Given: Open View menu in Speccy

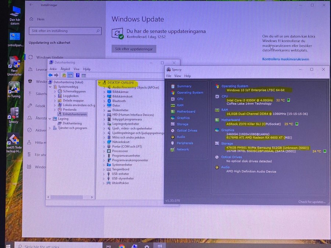Looking at the screenshot, I should [x=178, y=76].
